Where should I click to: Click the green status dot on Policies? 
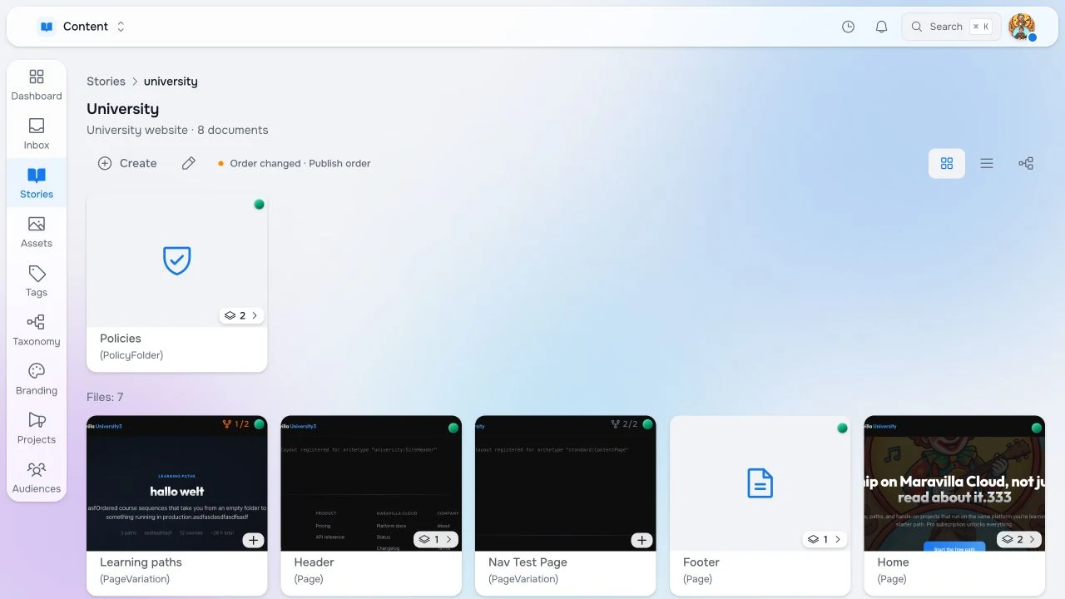[259, 204]
